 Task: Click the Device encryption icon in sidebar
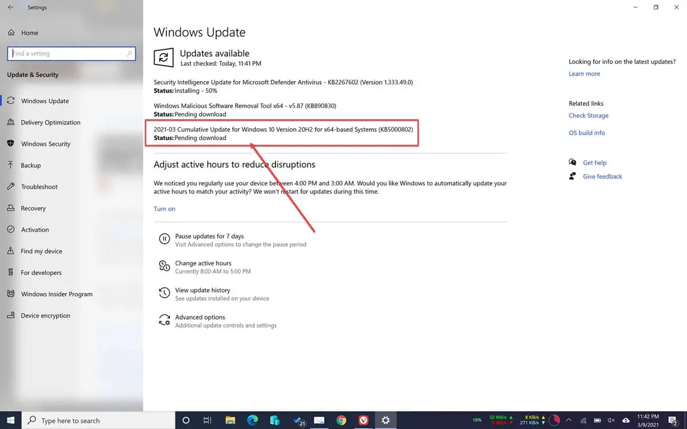10,315
